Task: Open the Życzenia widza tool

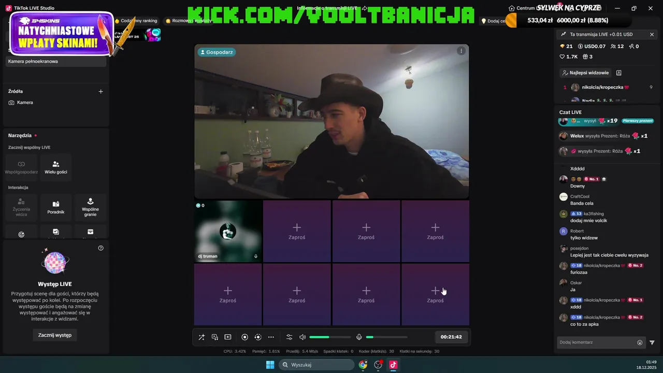Action: (x=21, y=207)
